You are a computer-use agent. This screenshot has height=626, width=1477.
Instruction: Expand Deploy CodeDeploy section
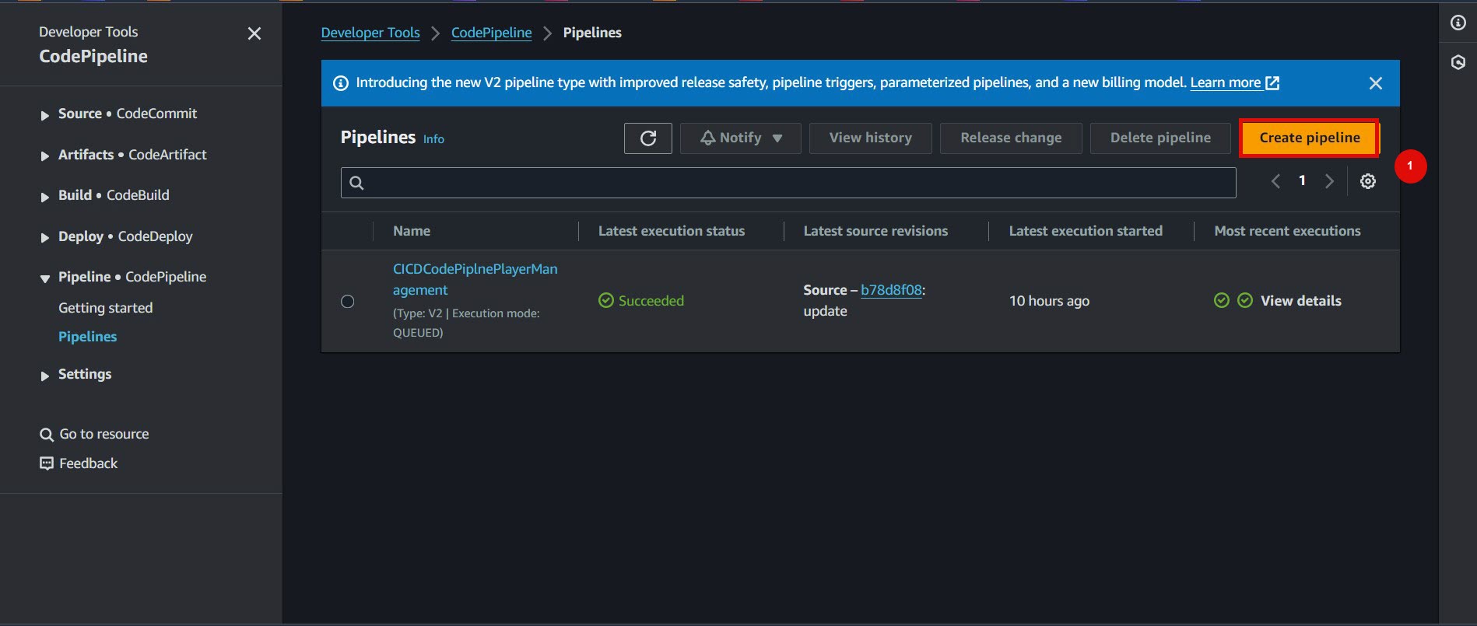(45, 238)
